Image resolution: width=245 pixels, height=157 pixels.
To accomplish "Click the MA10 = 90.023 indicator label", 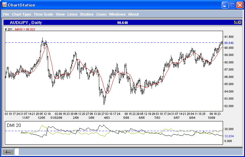I will pos(25,29).
